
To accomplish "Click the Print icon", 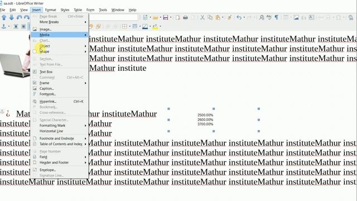I will point(185,17).
